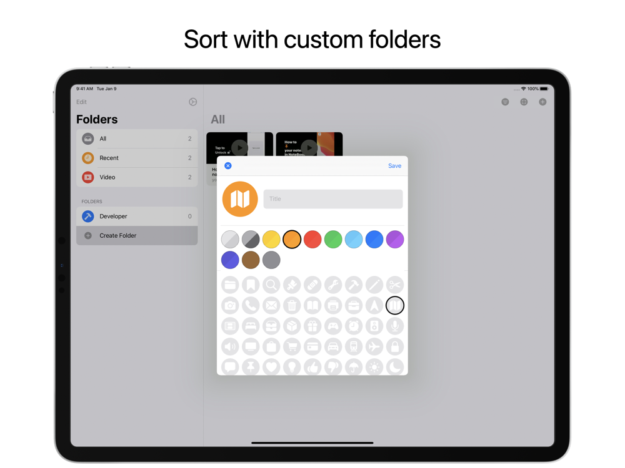This screenshot has height=468, width=625.
Task: Choose the magnifying glass icon
Action: (x=271, y=285)
